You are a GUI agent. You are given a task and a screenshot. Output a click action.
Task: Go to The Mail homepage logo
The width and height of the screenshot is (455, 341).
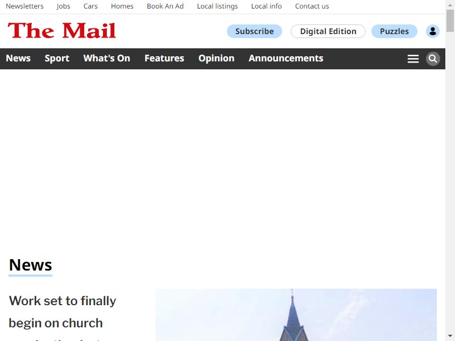pyautogui.click(x=62, y=31)
